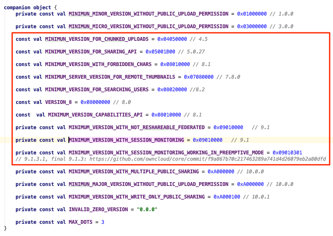Click the hex value 0x05001B00
This screenshot has height=236, width=333.
tap(160, 52)
